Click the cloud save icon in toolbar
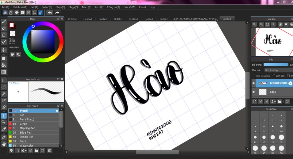 click(x=5, y=13)
